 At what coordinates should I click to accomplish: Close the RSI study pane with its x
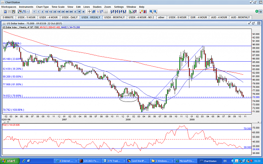[x=258, y=122]
